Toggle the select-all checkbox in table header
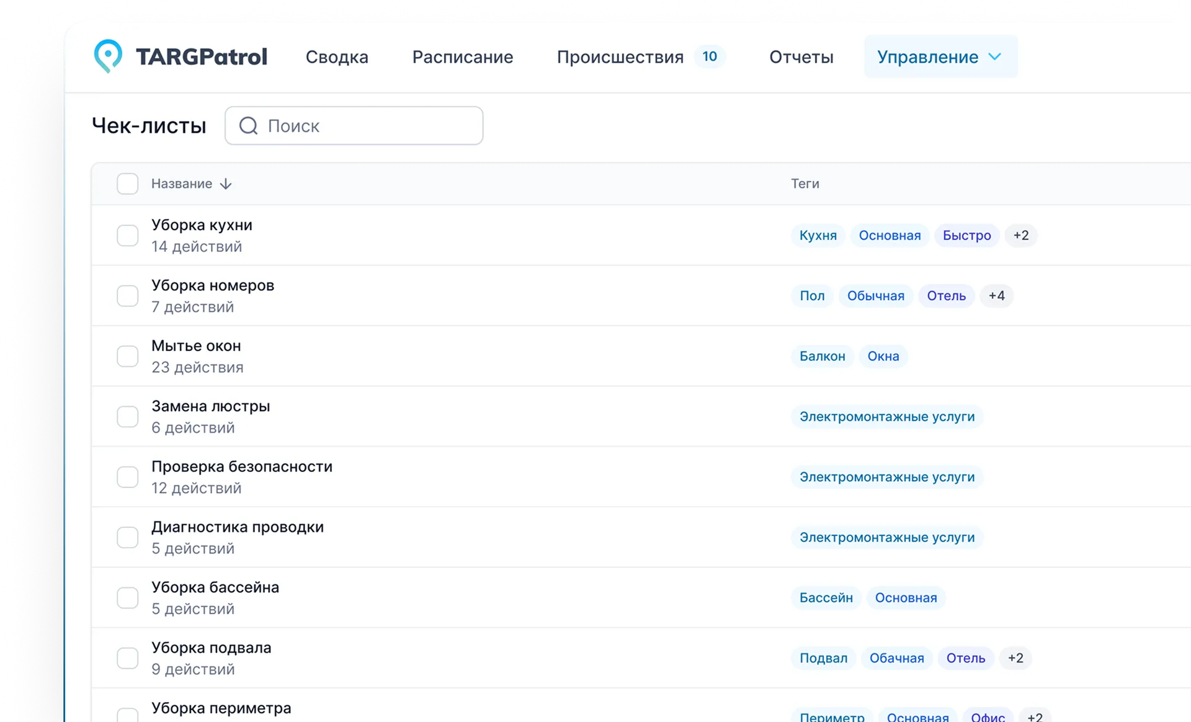 click(128, 184)
